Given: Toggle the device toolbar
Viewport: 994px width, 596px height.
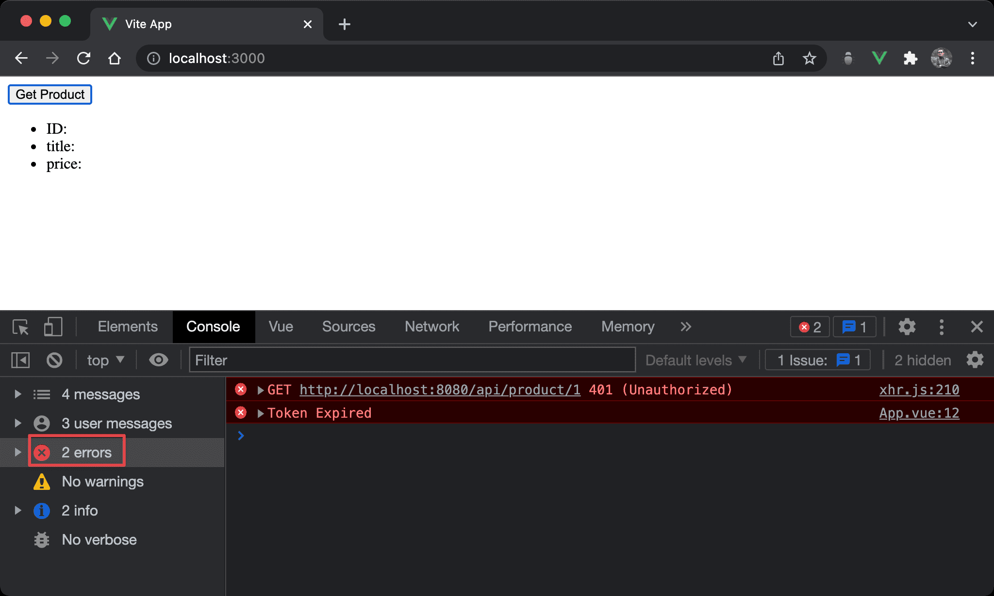Looking at the screenshot, I should click(53, 327).
